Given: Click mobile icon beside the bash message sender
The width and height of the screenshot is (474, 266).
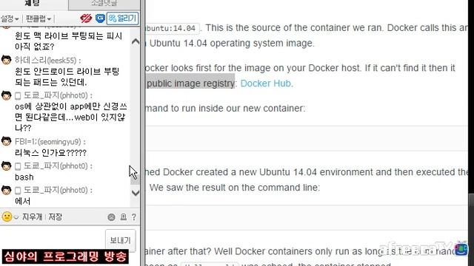Looking at the screenshot, I should pos(18,166).
